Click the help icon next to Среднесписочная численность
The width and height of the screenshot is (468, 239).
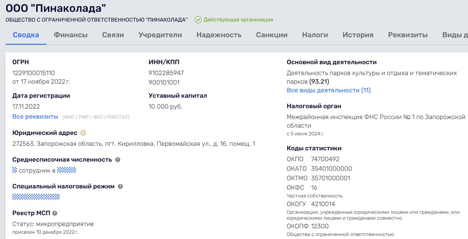[x=118, y=160]
